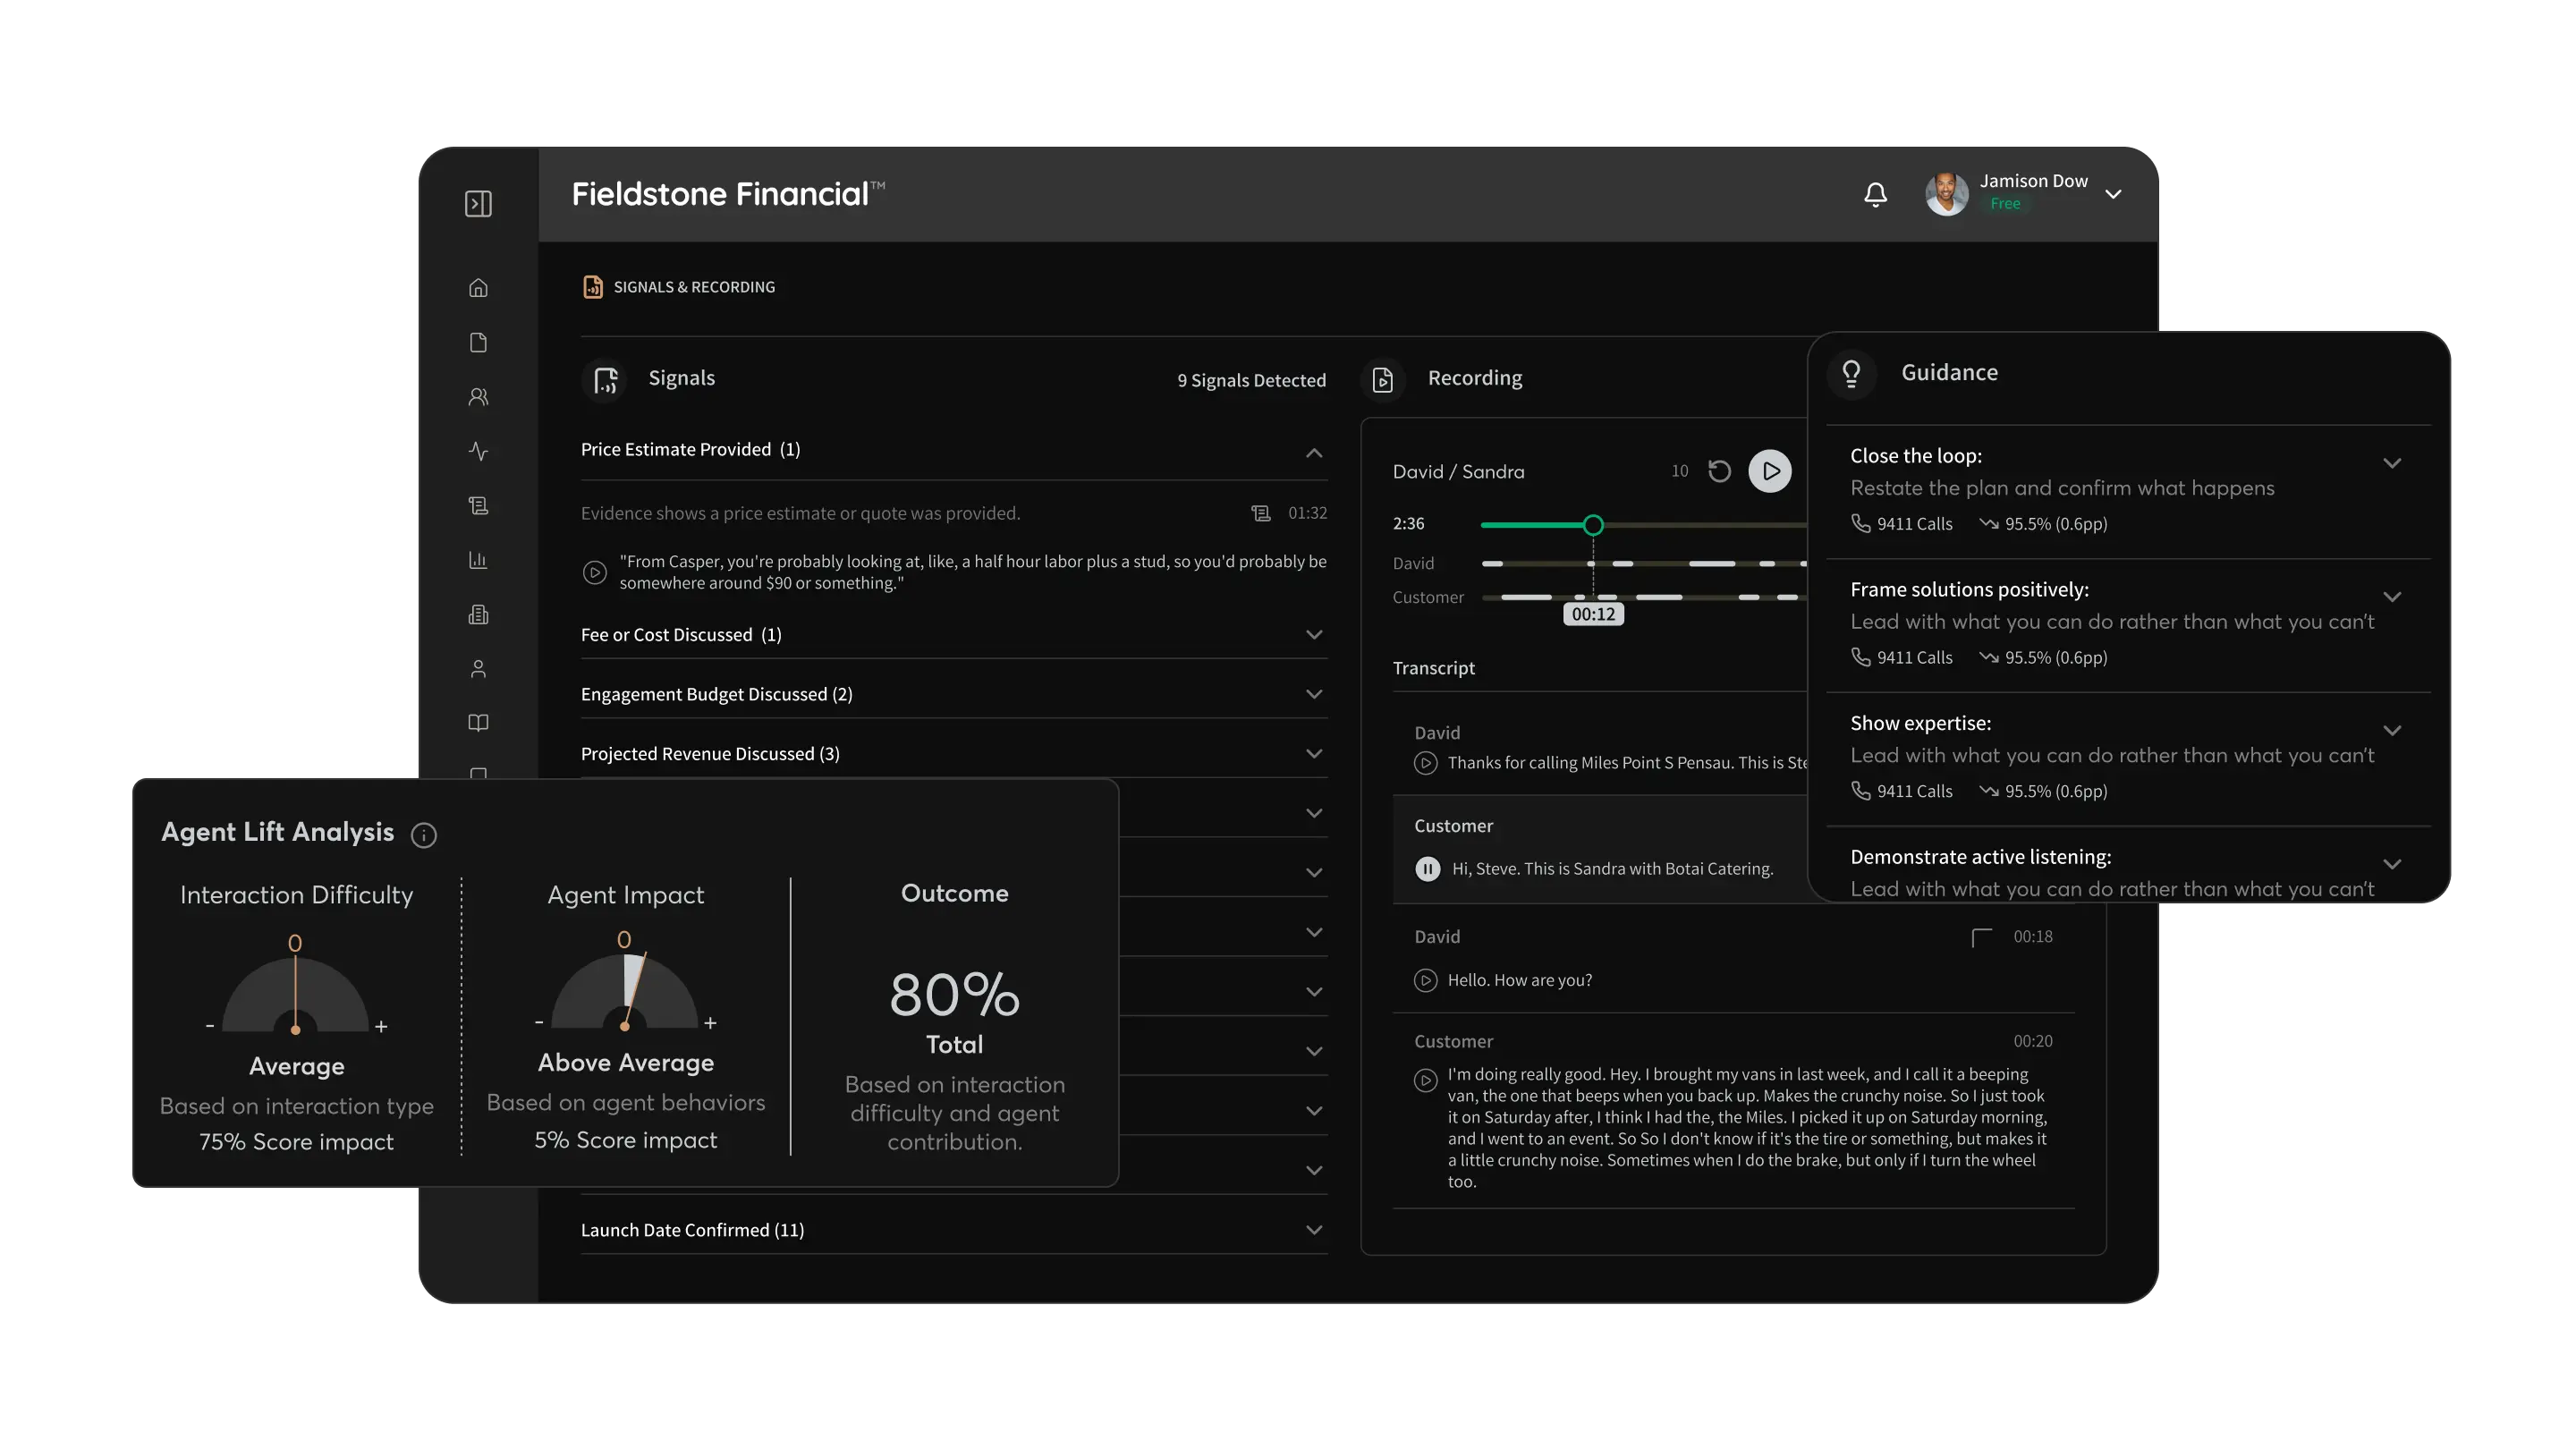Expand Fee or Cost Discussed signal
The image size is (2576, 1449).
[x=1314, y=635]
